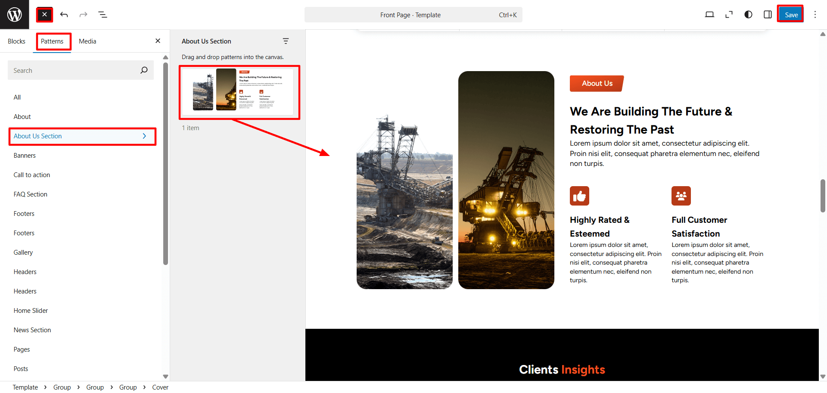Open the Call to action category
This screenshot has height=393, width=827.
(32, 175)
